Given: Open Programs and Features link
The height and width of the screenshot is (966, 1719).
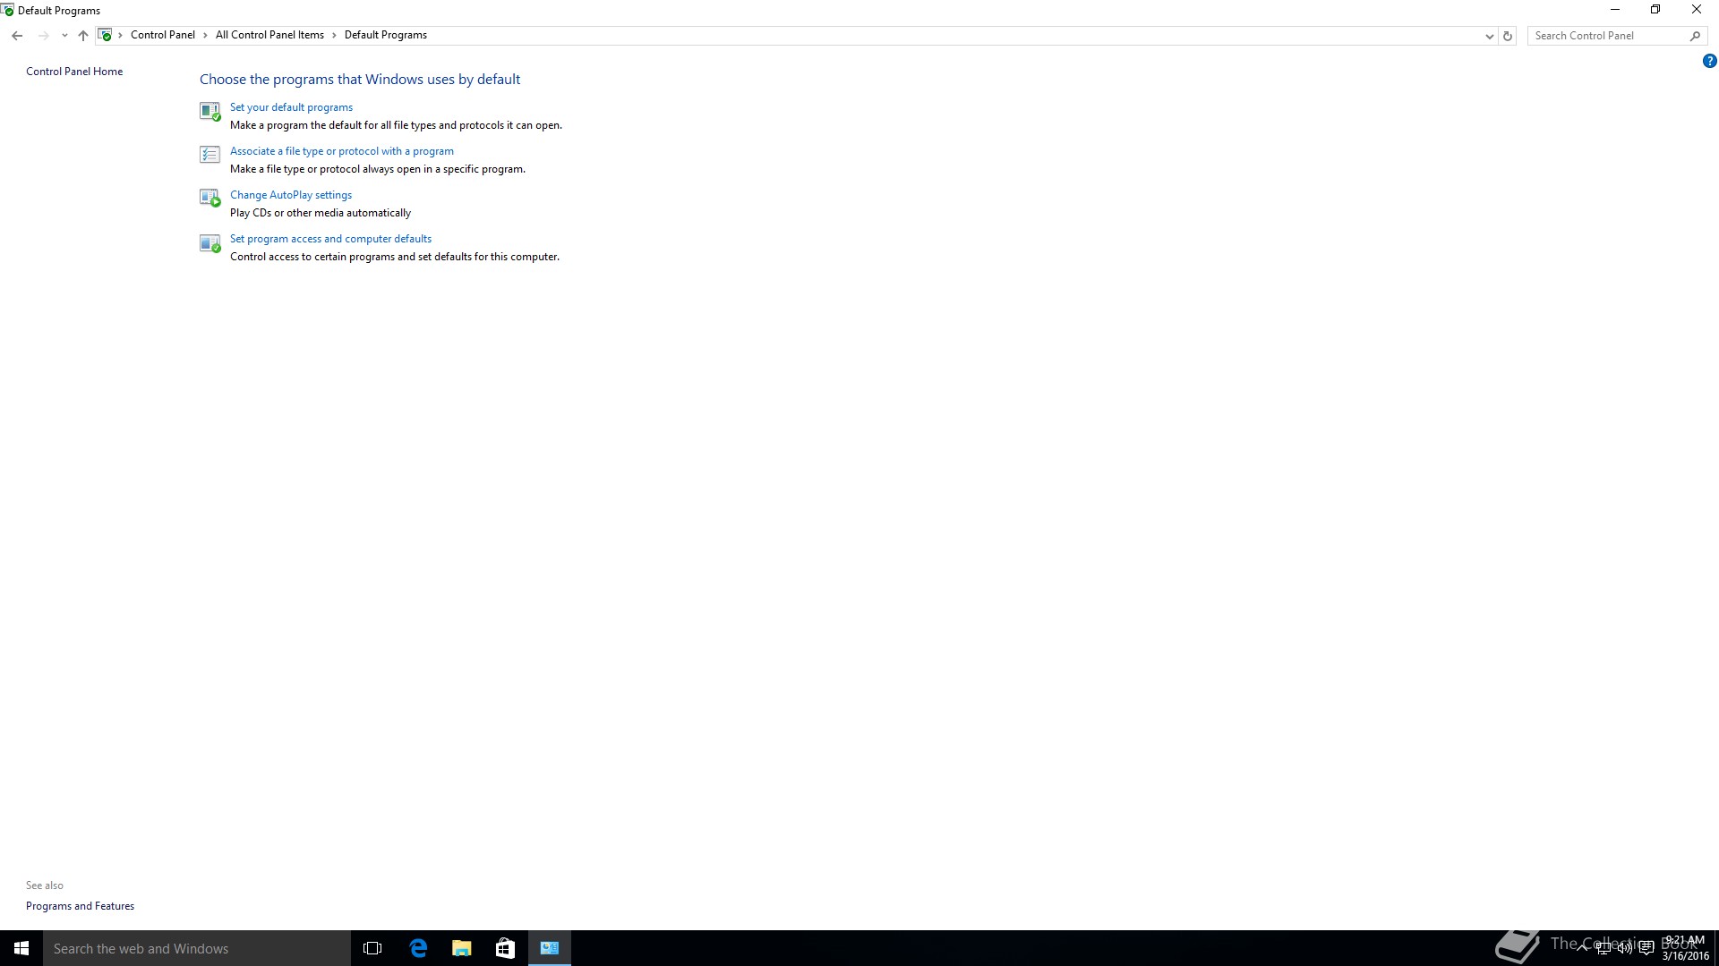Looking at the screenshot, I should (80, 906).
